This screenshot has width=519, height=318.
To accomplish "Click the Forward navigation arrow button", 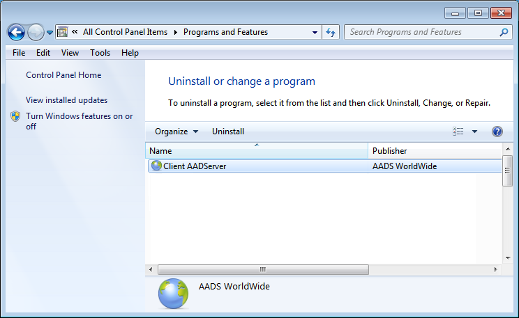I will (36, 32).
